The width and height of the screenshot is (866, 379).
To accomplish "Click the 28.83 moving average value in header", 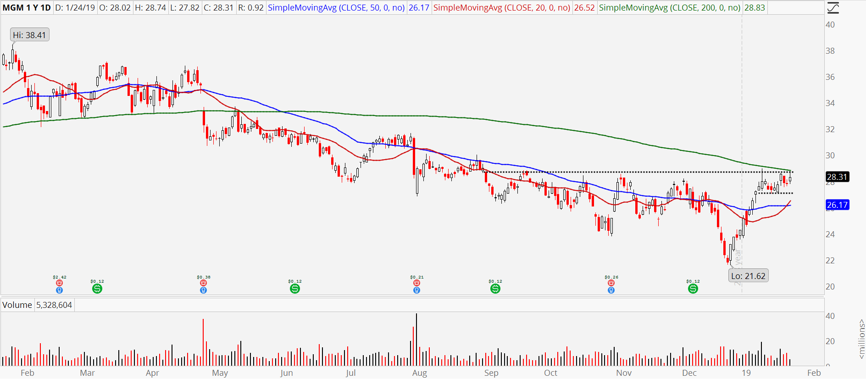I will 755,8.
